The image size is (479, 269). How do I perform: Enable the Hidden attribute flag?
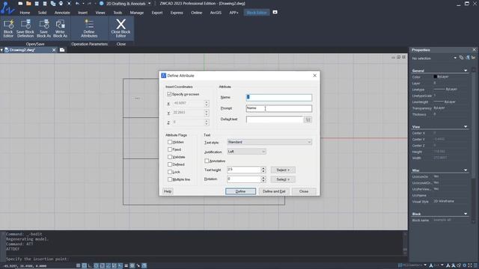click(x=170, y=142)
